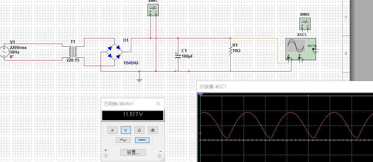The width and height of the screenshot is (373, 162).
Task: Switch multimeter to ohmmeter mode Ω
Action: point(139,130)
